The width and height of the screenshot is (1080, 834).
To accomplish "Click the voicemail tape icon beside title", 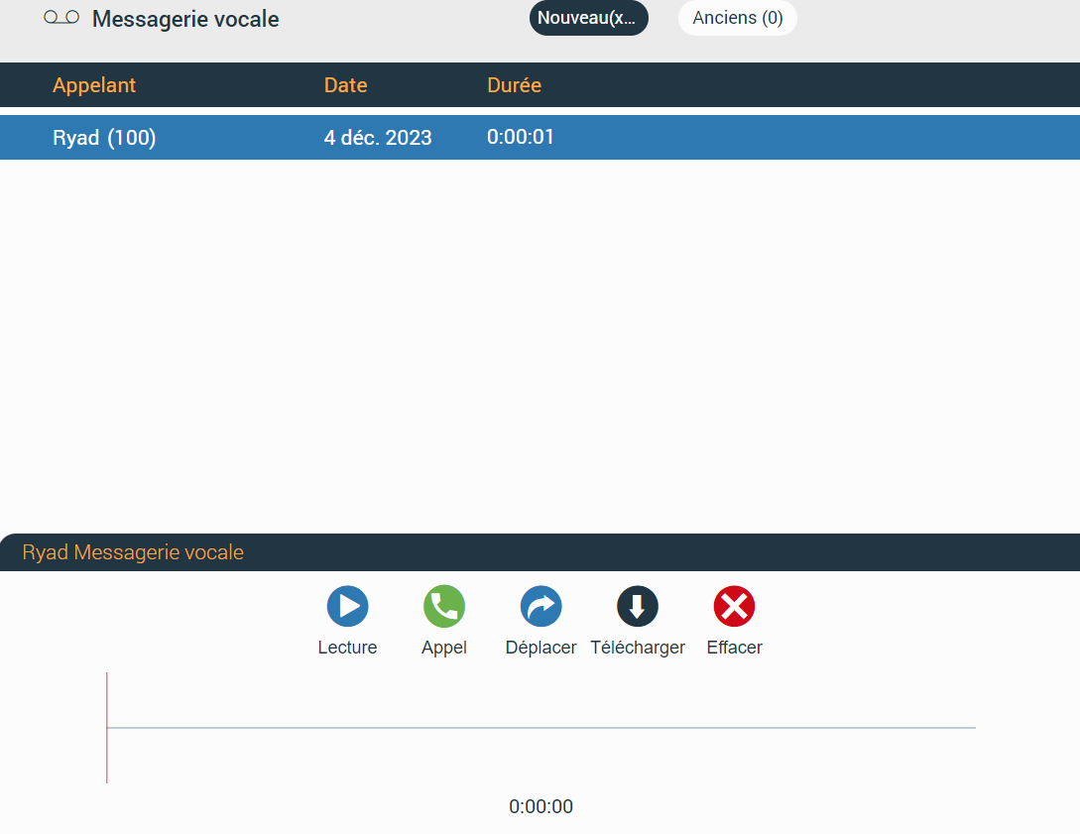I will coord(61,18).
